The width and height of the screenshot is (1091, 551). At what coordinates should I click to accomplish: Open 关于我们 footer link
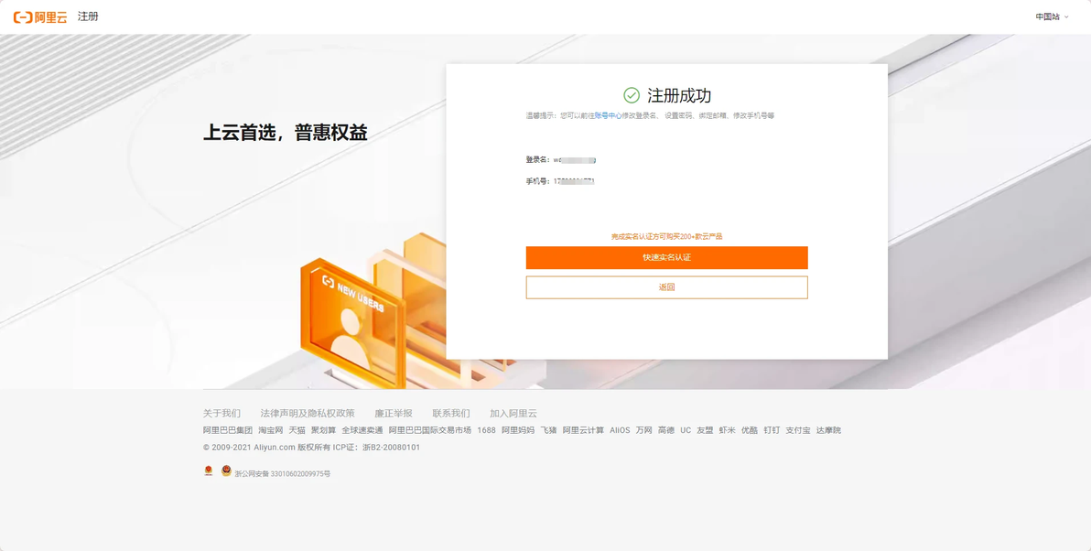coord(221,414)
